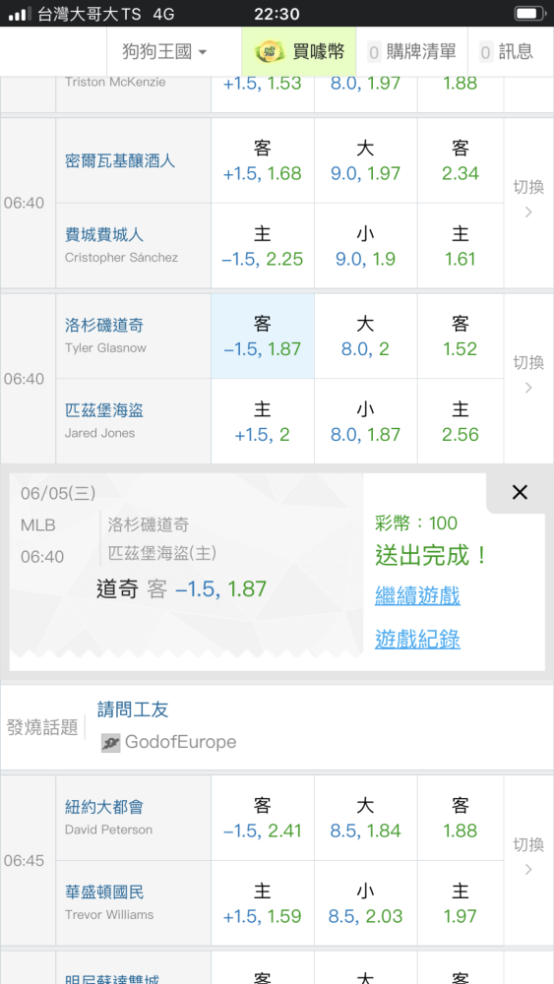
Task: Click the 遊戲紀錄 link
Action: [x=417, y=640]
